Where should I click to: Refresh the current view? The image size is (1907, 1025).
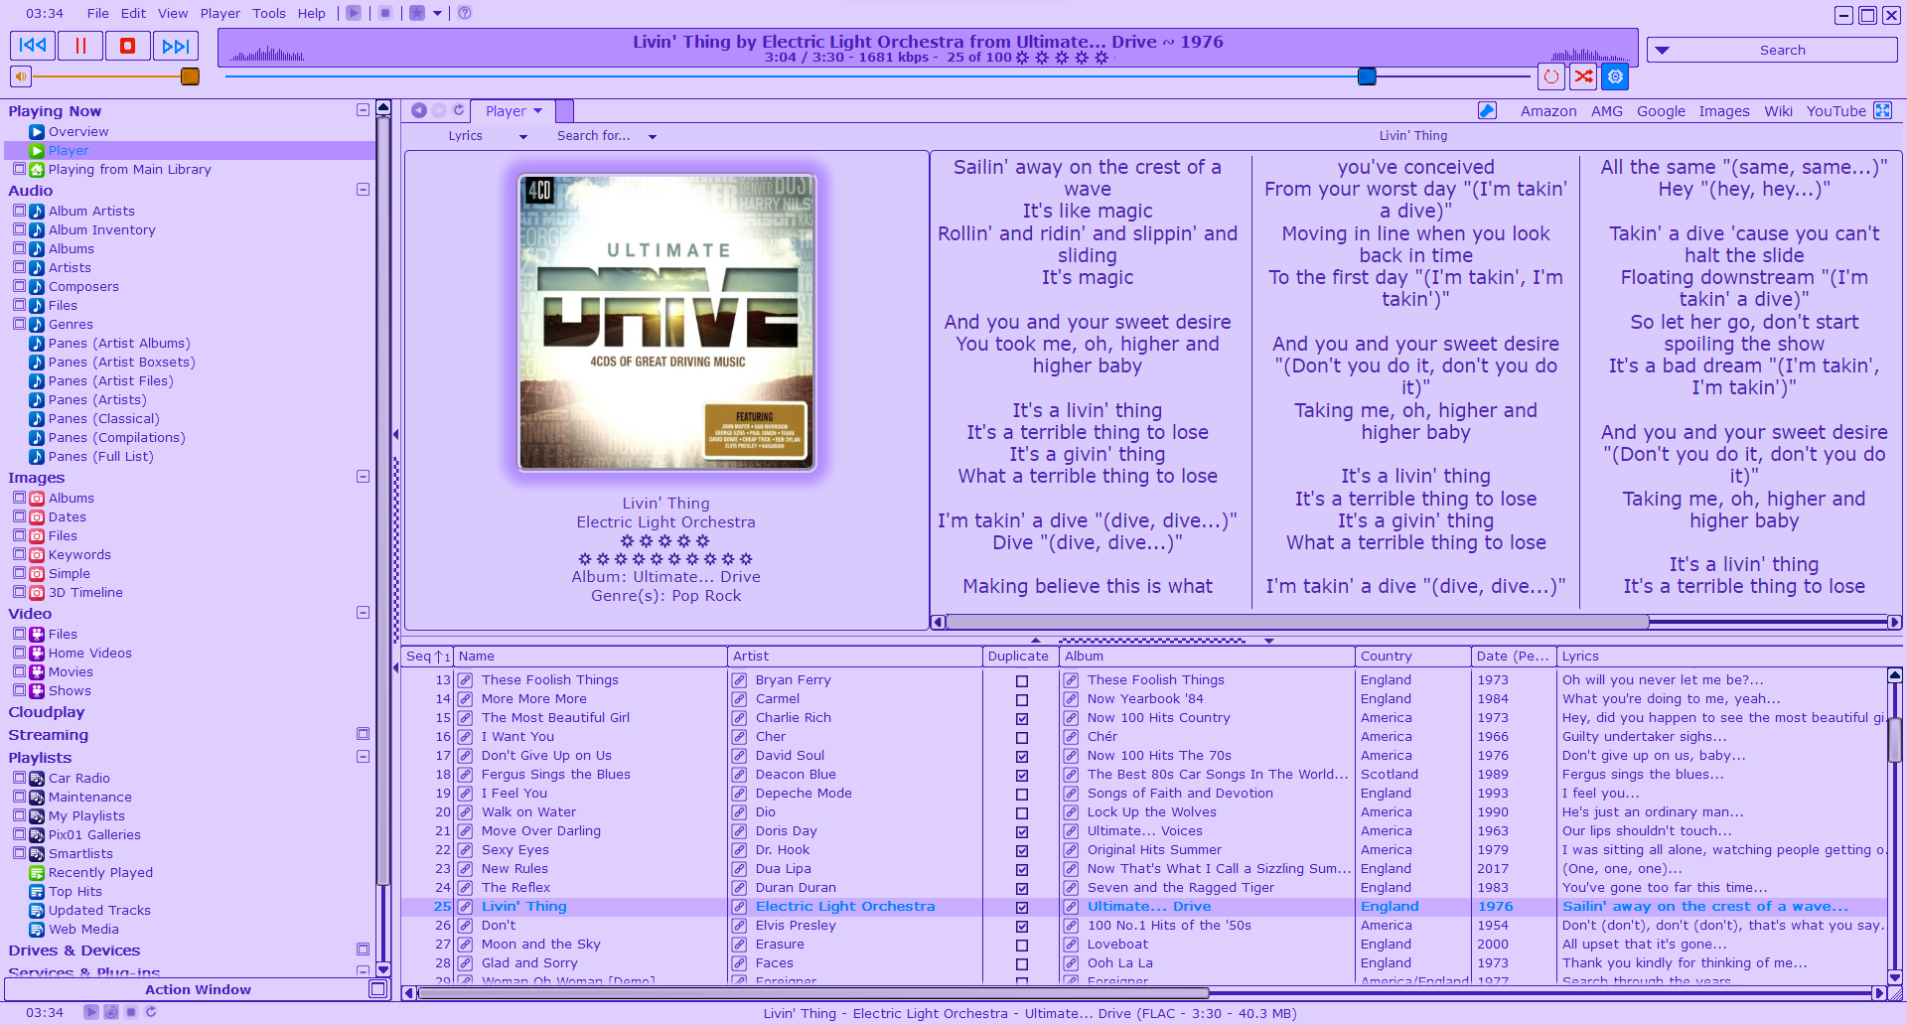click(459, 110)
